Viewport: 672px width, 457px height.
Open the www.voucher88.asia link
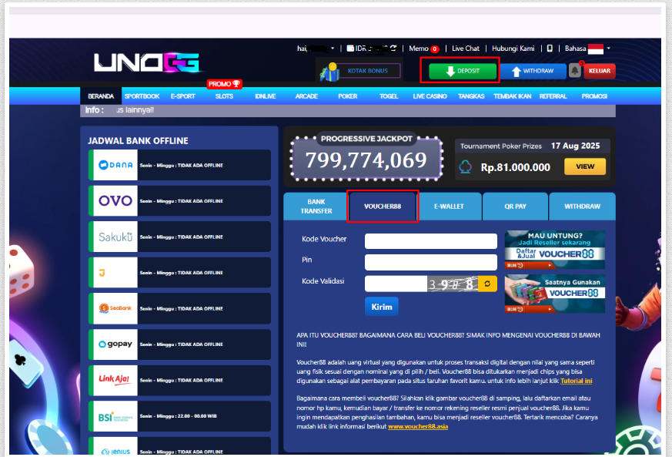(418, 426)
